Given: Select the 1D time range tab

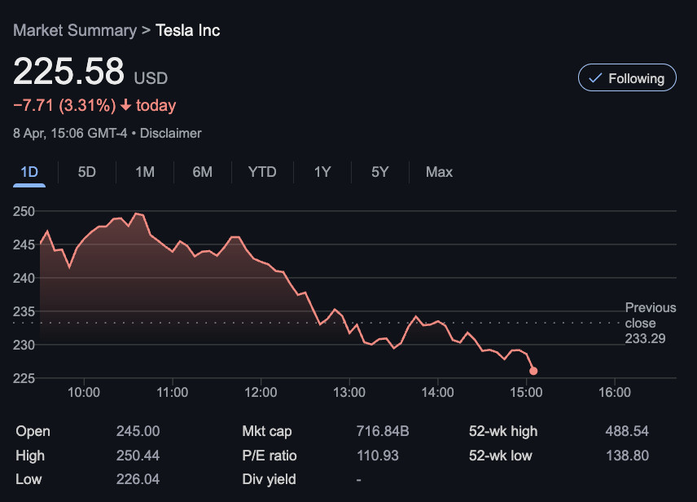Looking at the screenshot, I should point(29,172).
